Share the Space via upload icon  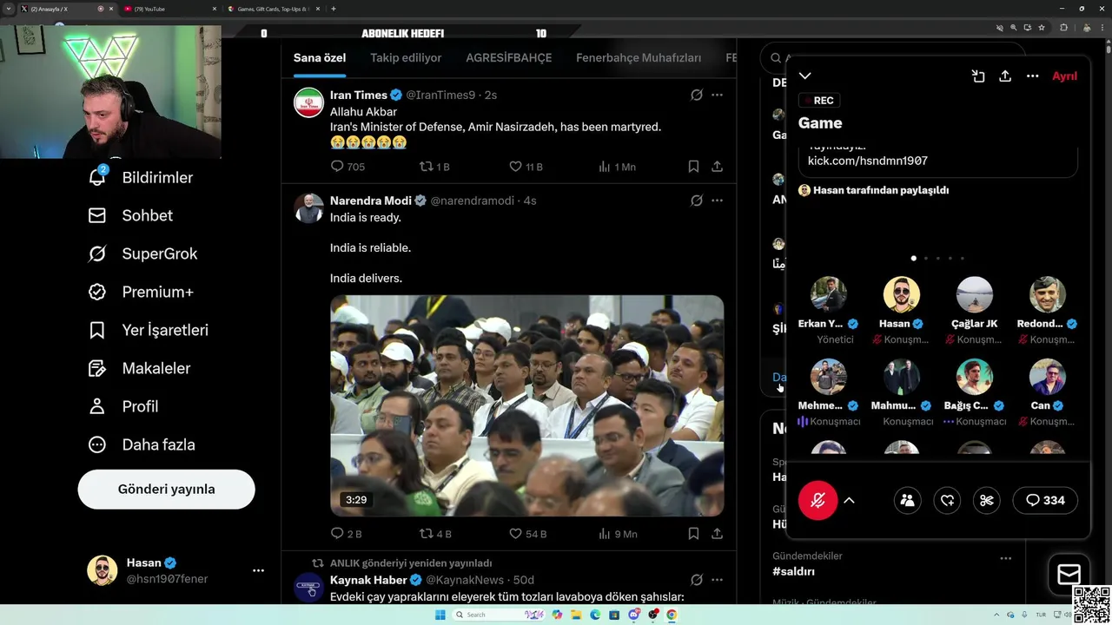[1005, 76]
